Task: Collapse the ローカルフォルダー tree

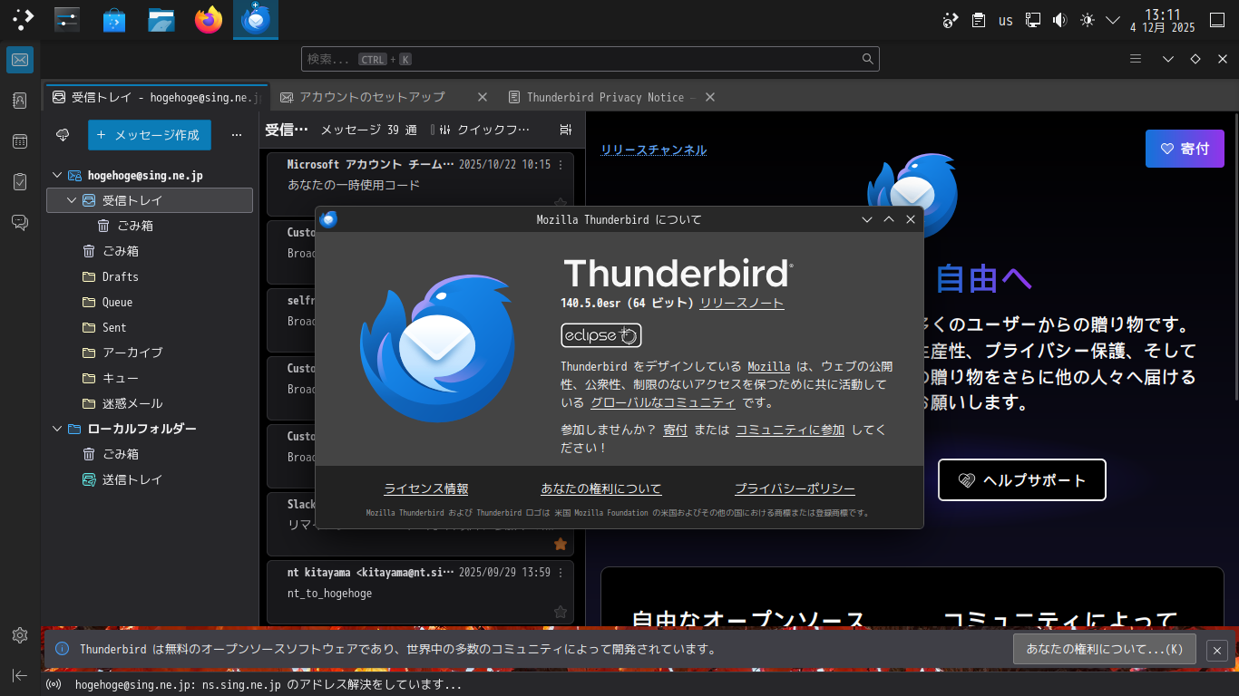Action: click(57, 429)
